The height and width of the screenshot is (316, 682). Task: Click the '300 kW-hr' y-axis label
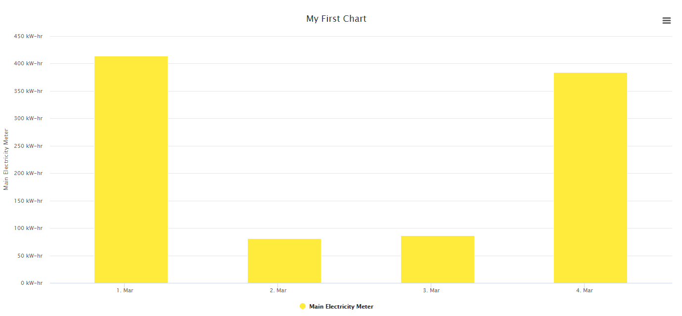28,119
